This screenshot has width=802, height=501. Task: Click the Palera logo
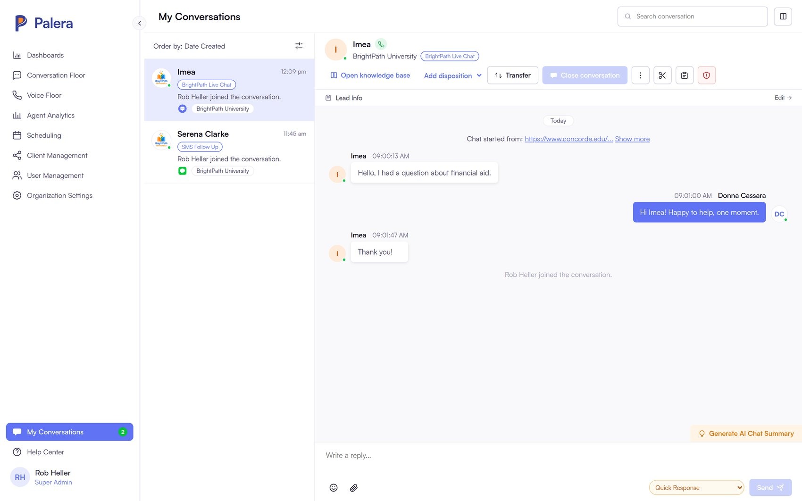44,23
